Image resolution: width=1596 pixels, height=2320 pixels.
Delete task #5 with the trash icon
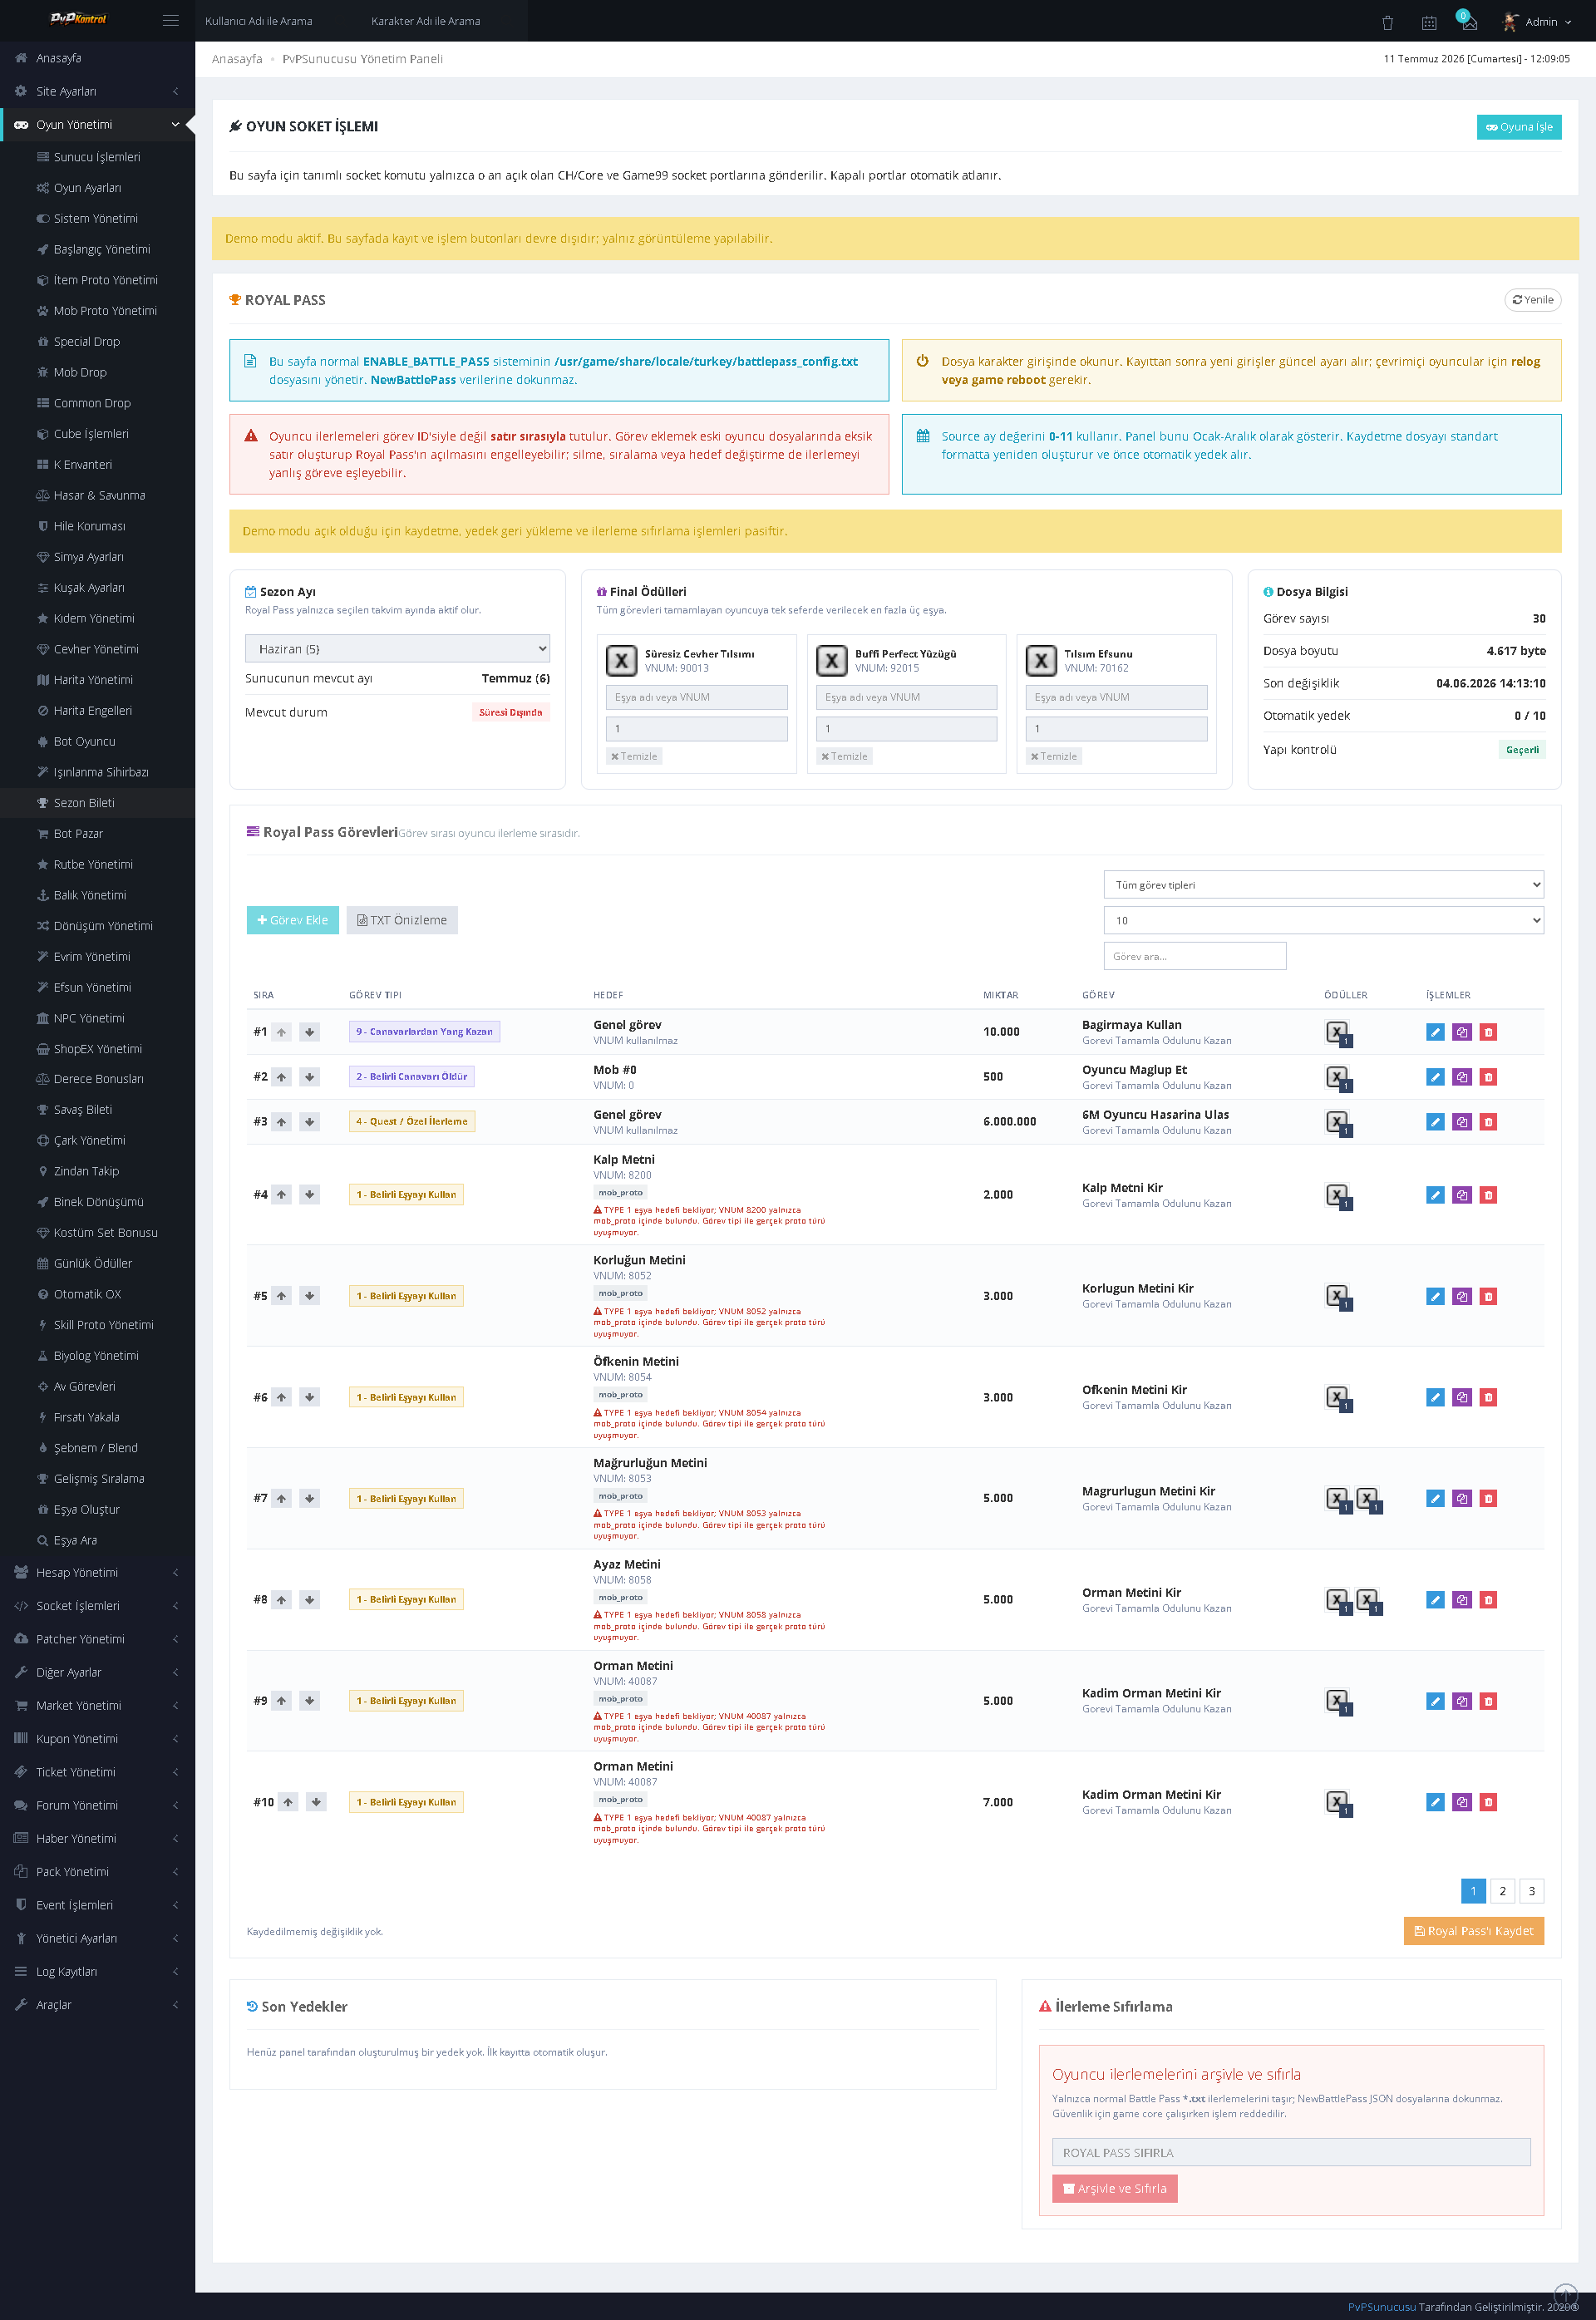tap(1488, 1296)
